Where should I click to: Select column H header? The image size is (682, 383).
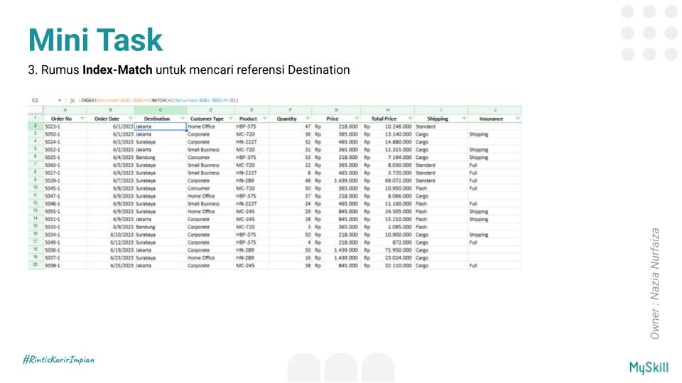coord(388,110)
